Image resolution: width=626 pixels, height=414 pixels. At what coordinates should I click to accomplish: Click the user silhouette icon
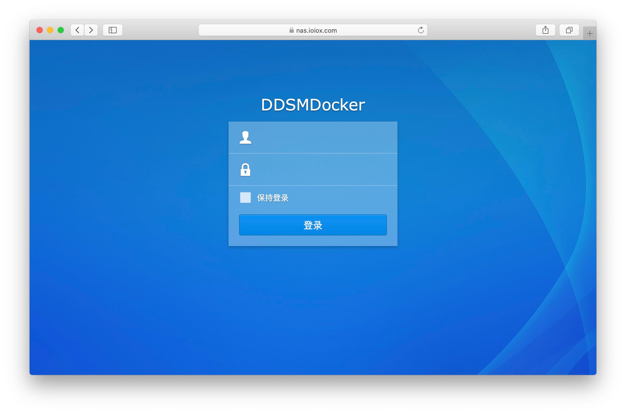[x=245, y=138]
